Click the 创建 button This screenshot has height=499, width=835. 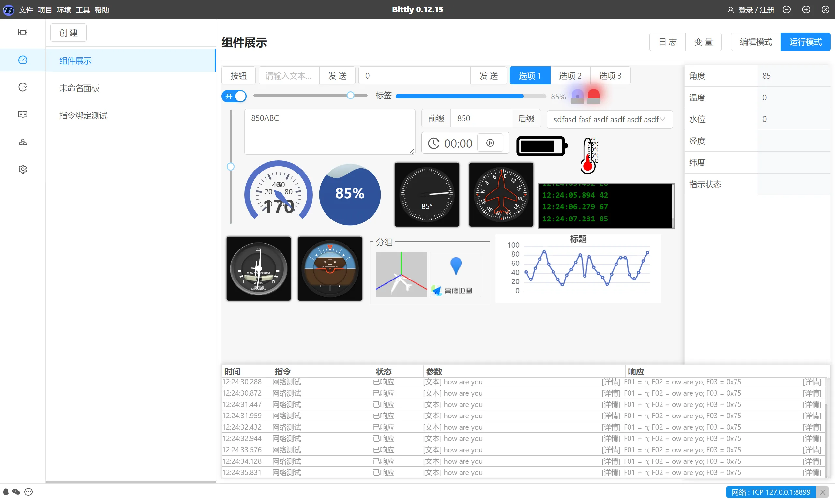[68, 33]
